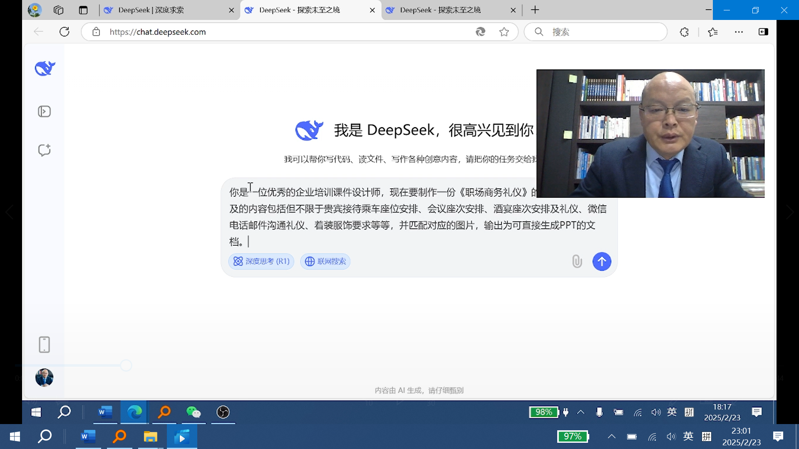
Task: Adjust volume via outer taskbar speaker icon
Action: [x=671, y=437]
